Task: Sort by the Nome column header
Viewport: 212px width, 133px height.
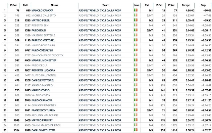Action: (54, 5)
